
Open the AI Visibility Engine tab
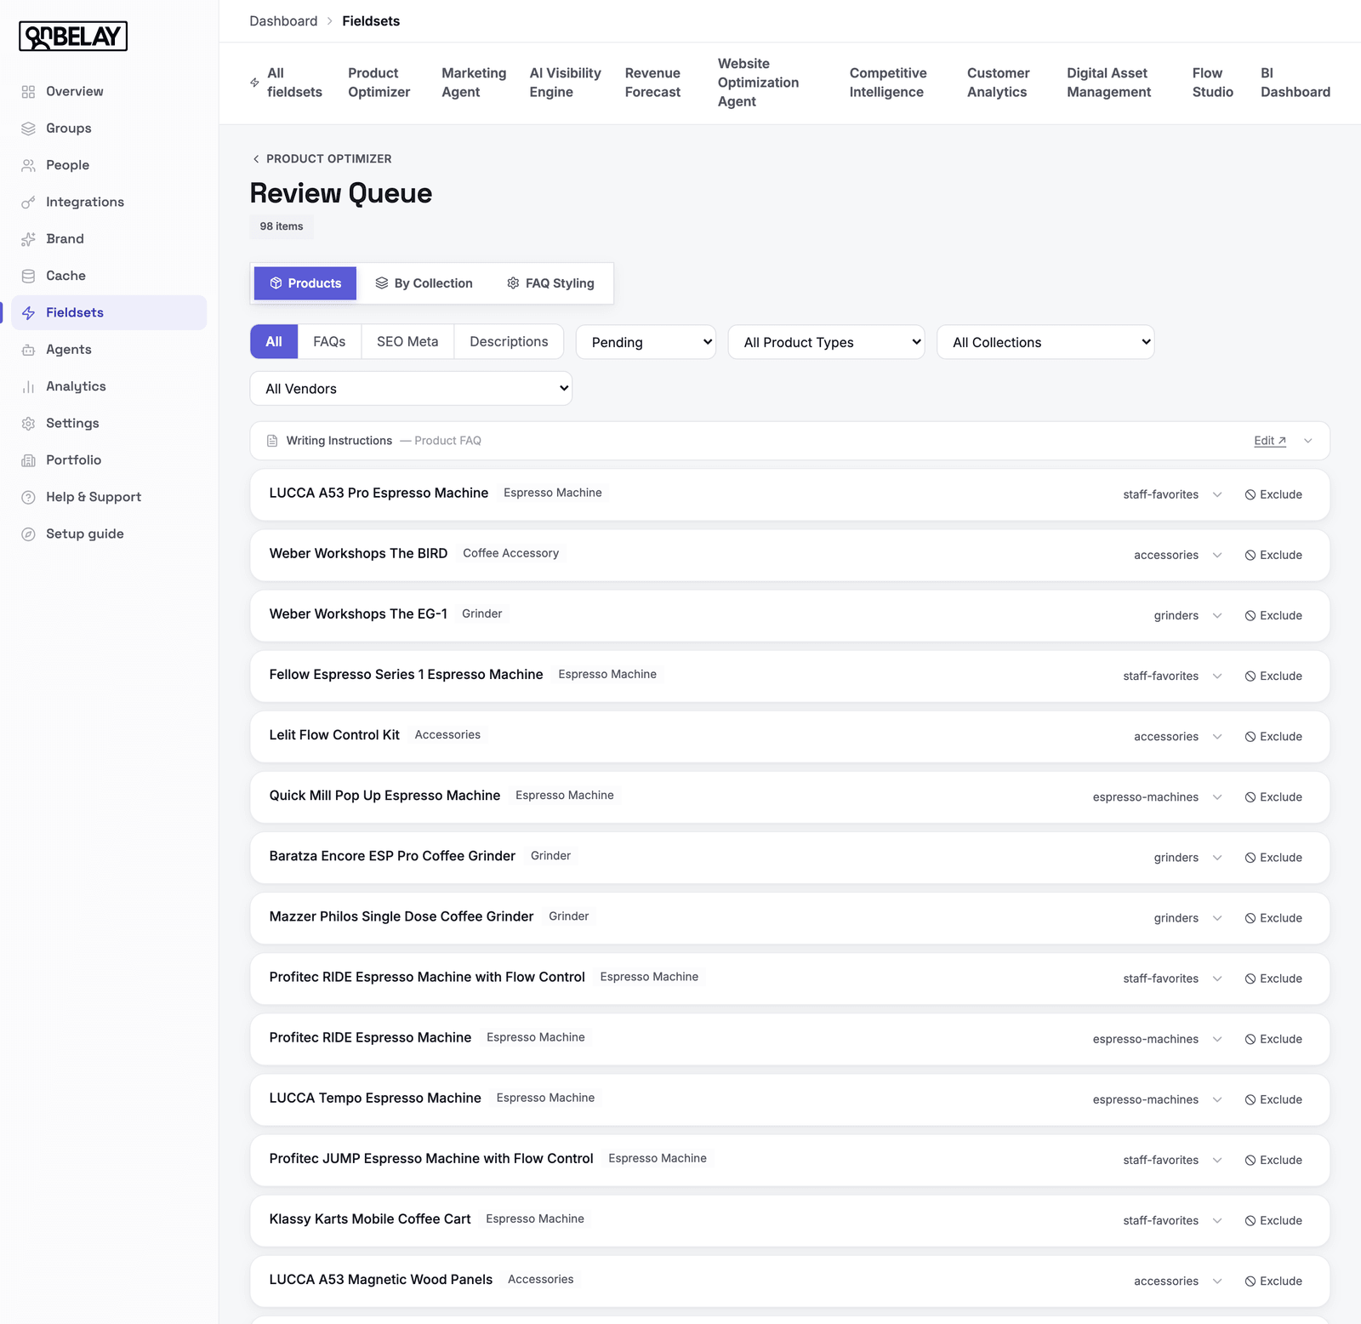pyautogui.click(x=565, y=83)
